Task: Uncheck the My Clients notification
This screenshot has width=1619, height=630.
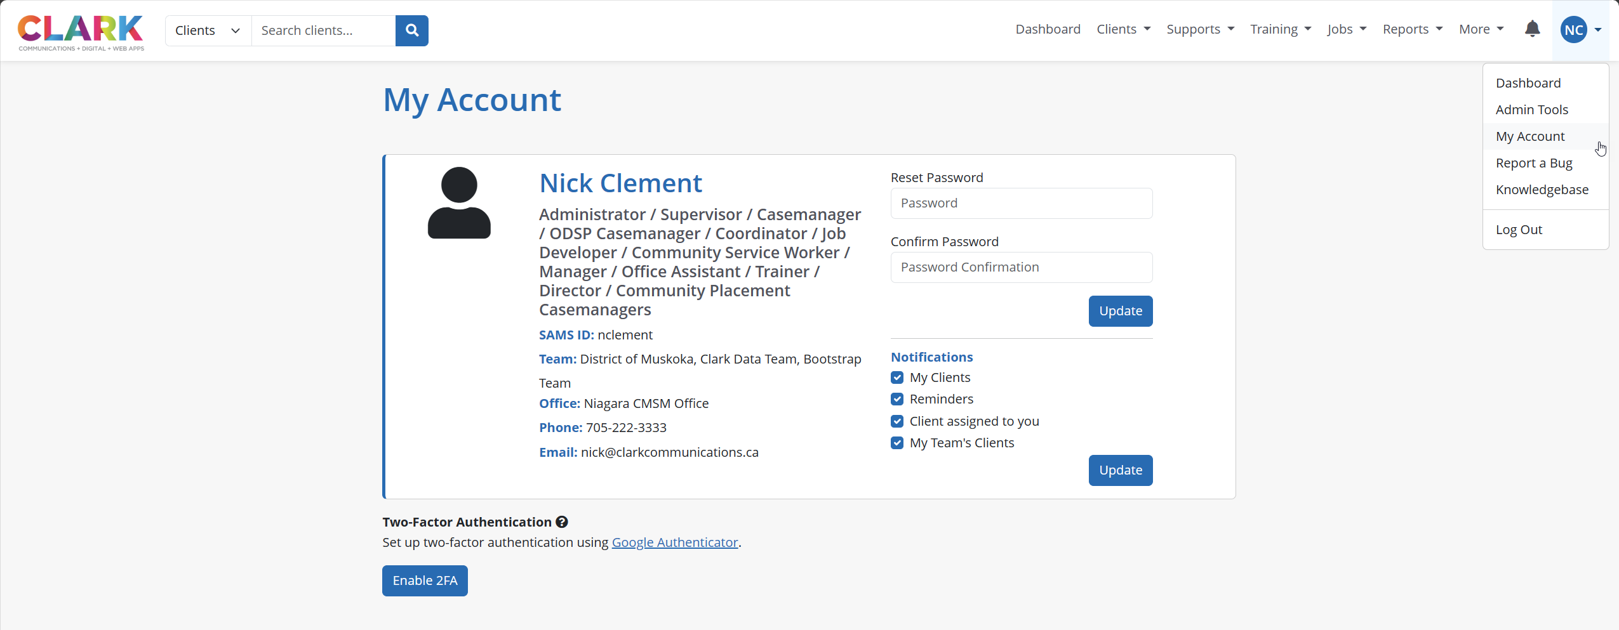Action: pos(897,377)
